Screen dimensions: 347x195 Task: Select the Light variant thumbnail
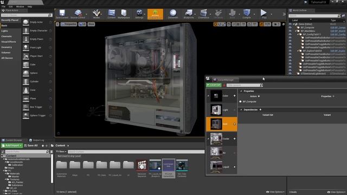click(216, 110)
